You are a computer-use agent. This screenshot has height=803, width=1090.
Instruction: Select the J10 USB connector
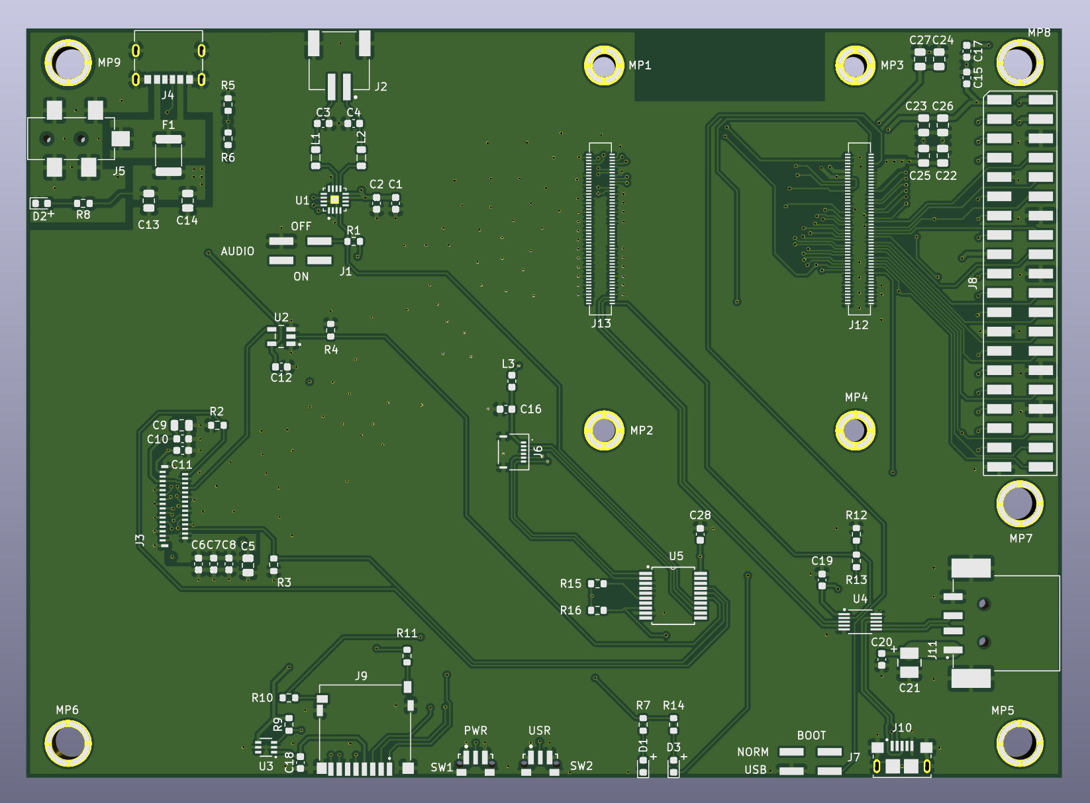pyautogui.click(x=901, y=757)
